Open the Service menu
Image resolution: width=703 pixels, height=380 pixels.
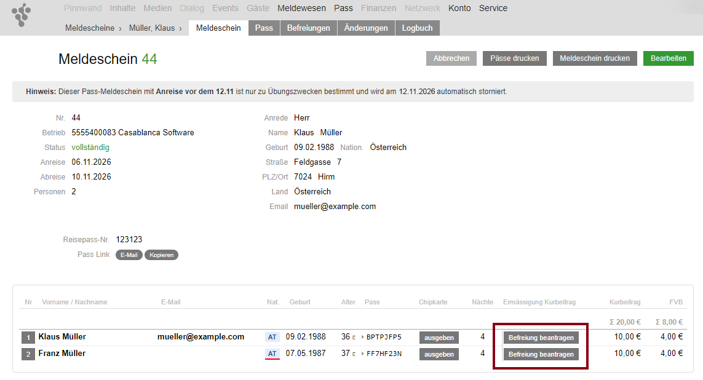493,9
